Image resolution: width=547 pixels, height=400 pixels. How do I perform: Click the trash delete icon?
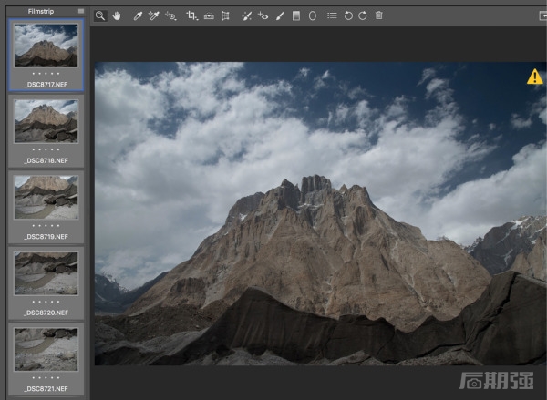tap(379, 15)
